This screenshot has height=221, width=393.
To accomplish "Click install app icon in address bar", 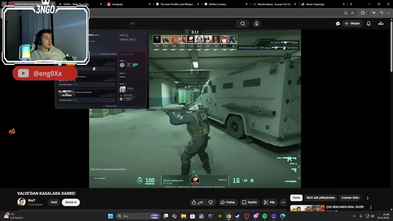I will click(346, 13).
